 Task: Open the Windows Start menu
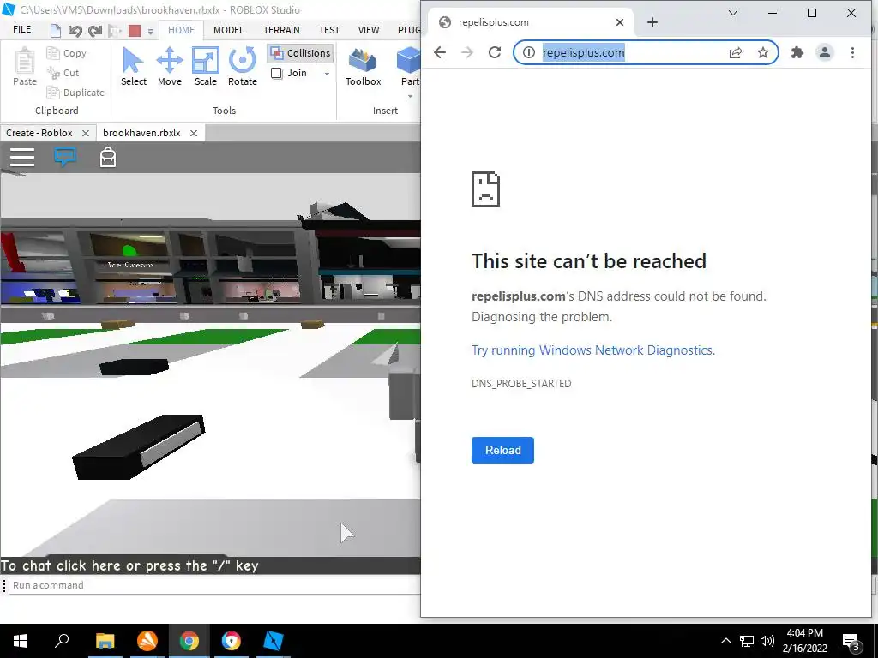(x=21, y=641)
